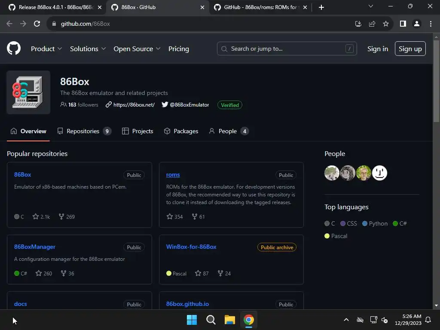The width and height of the screenshot is (440, 330).
Task: Open the docs repository link
Action: (21, 304)
